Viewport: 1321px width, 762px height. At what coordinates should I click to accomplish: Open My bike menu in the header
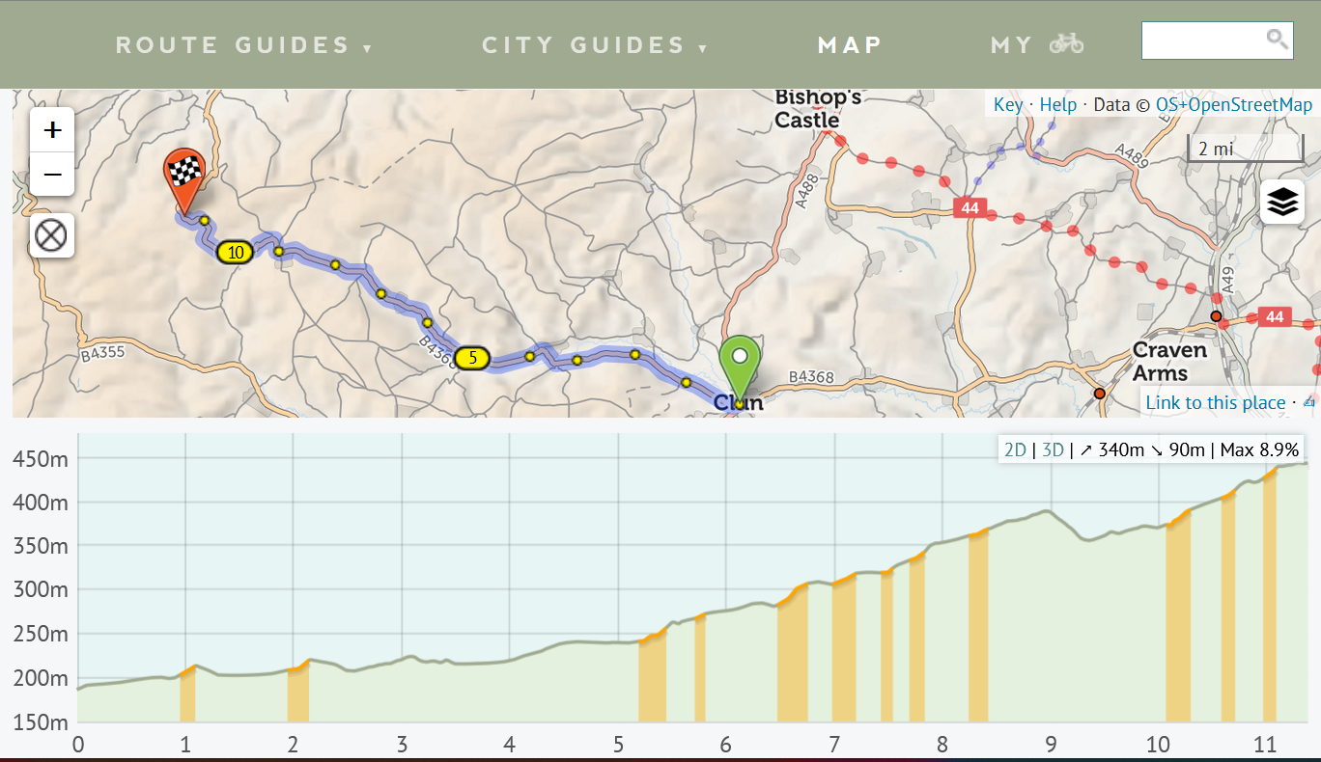tap(1037, 44)
